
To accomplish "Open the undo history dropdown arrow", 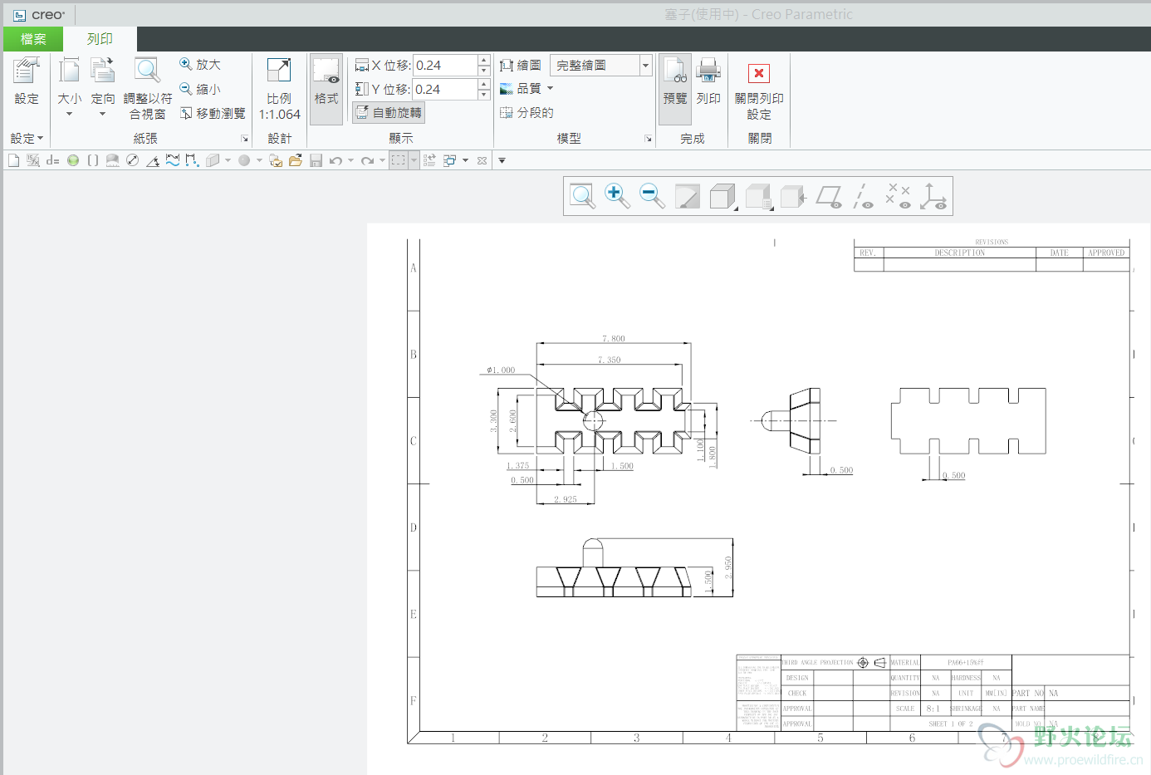I will [x=350, y=160].
